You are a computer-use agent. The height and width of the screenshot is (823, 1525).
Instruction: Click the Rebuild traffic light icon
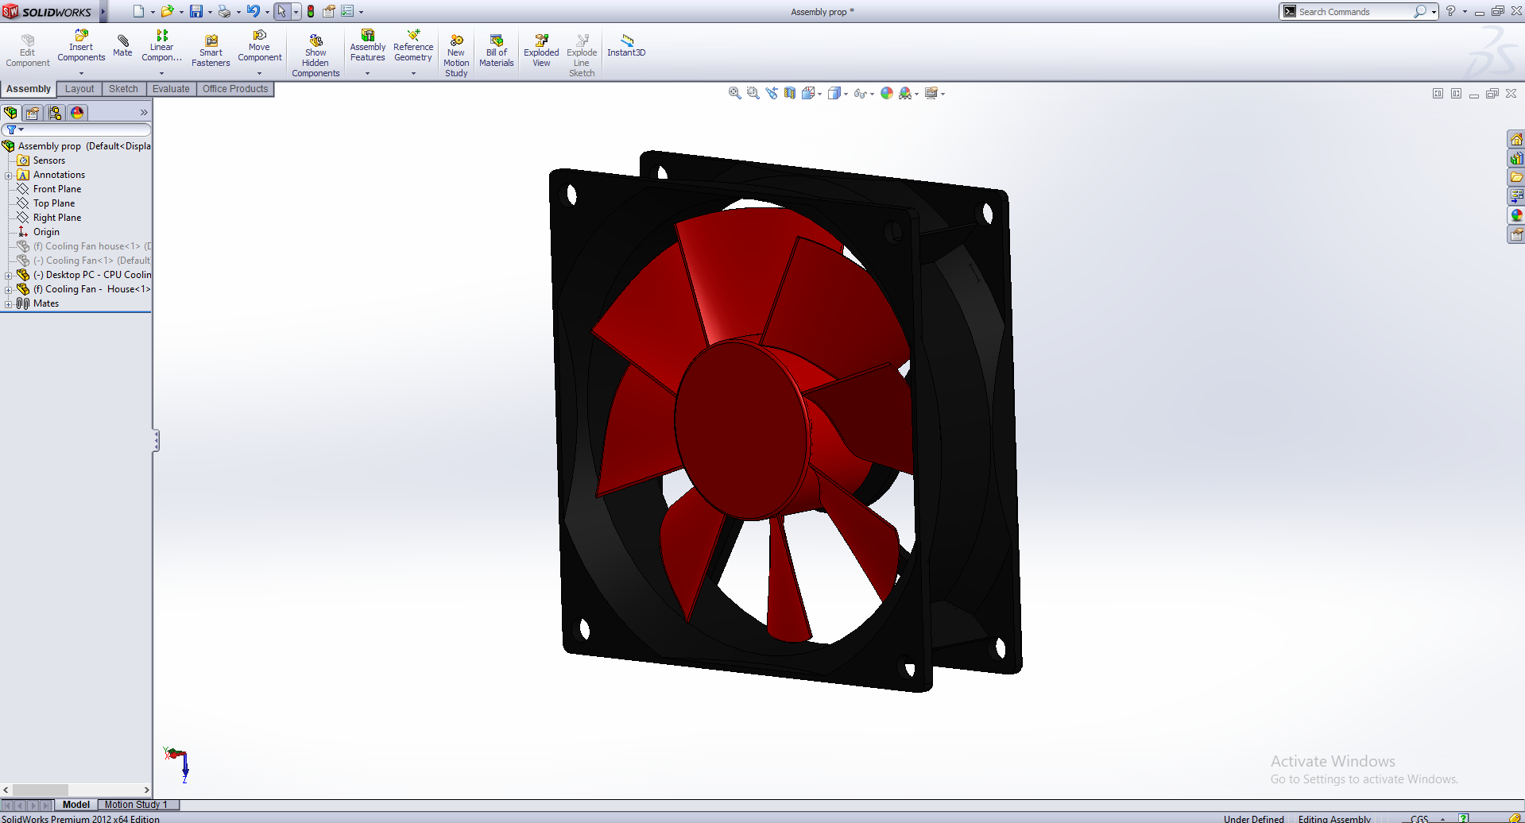click(x=311, y=11)
